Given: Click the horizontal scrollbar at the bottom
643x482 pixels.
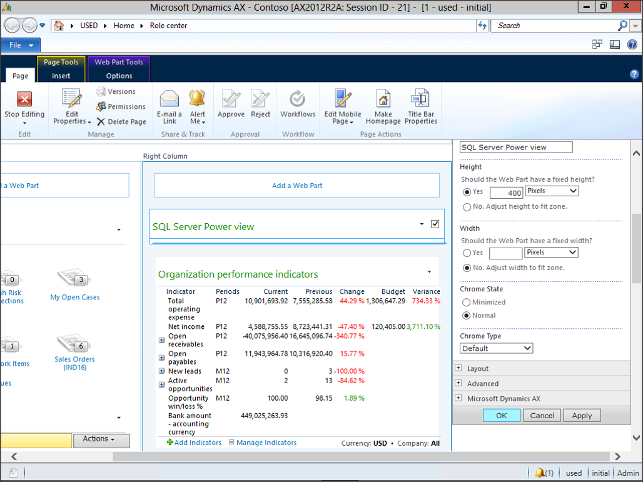Looking at the screenshot, I should pos(313,457).
